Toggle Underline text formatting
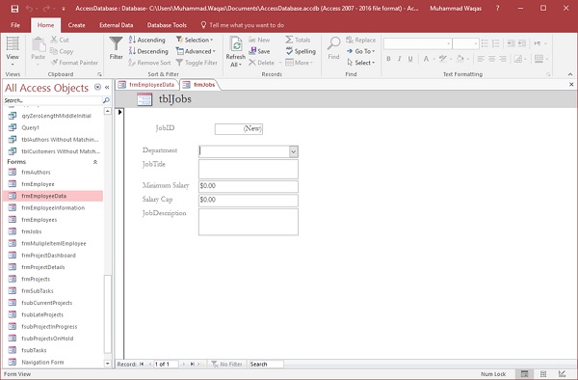The width and height of the screenshot is (578, 380). (x=410, y=59)
